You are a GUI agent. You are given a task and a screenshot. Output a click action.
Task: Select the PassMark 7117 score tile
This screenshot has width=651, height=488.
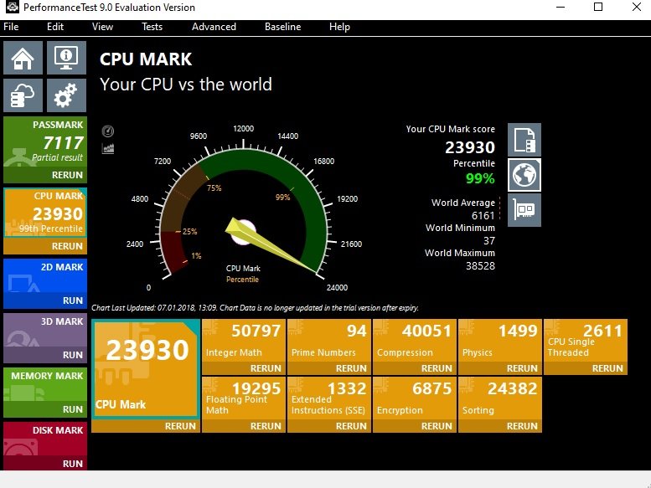tap(45, 142)
